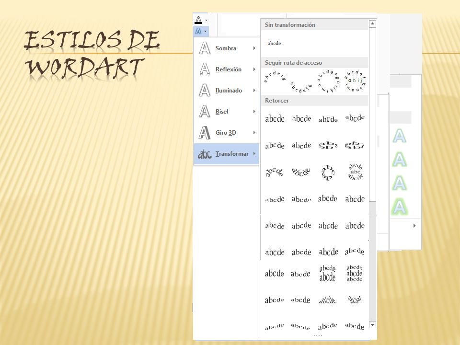
Task: Click the Transformar abc icon
Action: [205, 154]
